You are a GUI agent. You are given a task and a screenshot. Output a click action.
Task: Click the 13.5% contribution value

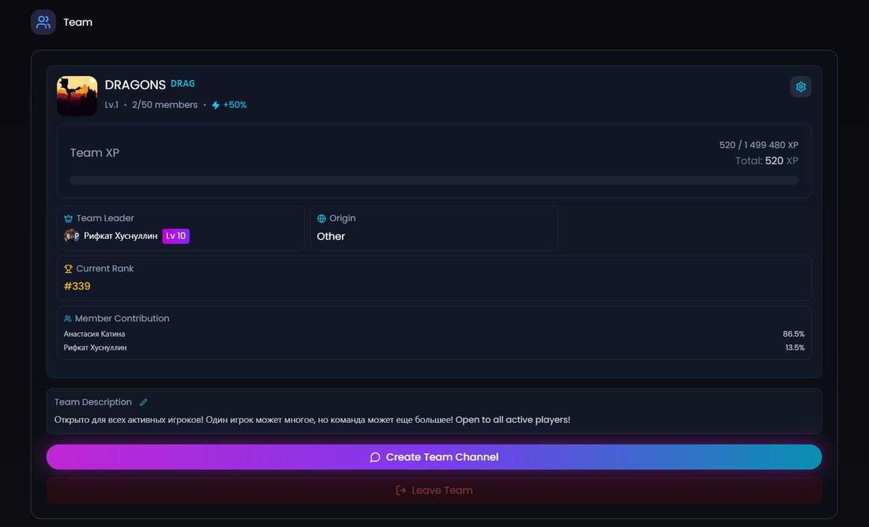click(795, 348)
